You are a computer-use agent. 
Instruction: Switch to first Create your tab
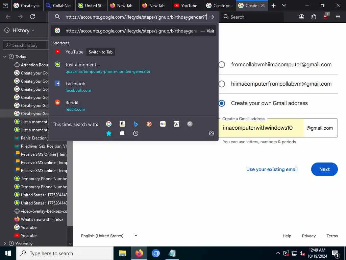pyautogui.click(x=27, y=6)
